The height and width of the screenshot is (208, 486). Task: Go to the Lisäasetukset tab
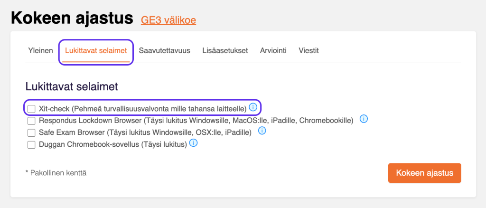(x=225, y=50)
